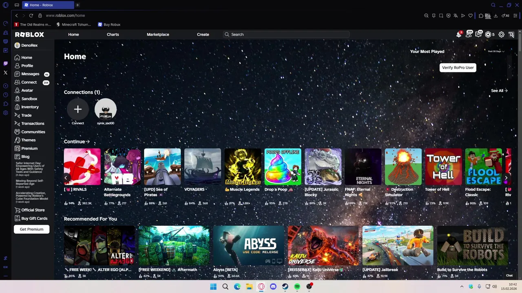This screenshot has width=522, height=293.
Task: Open the Continue section arrow heading
Action: [77, 142]
